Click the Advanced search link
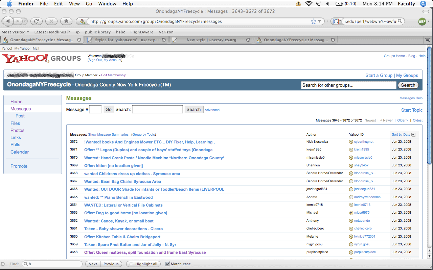This screenshot has height=270, width=433. (x=212, y=110)
